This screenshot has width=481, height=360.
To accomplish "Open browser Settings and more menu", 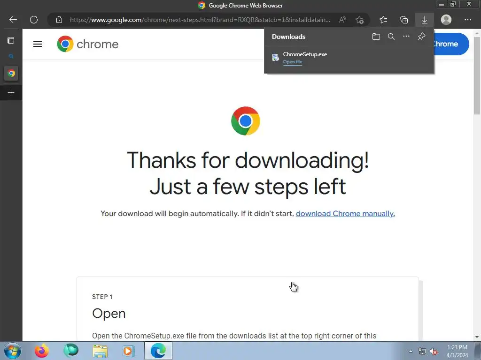I will pos(467,20).
